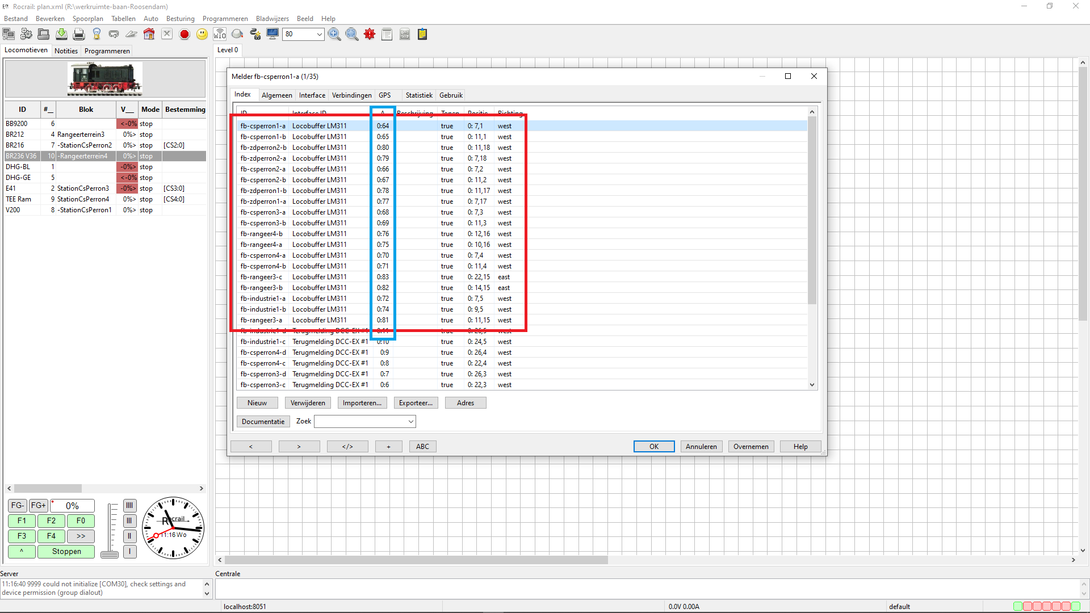This screenshot has height=613, width=1090.
Task: Toggle the F4 locomotive function
Action: (x=51, y=536)
